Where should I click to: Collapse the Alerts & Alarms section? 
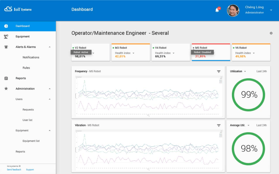click(50, 47)
